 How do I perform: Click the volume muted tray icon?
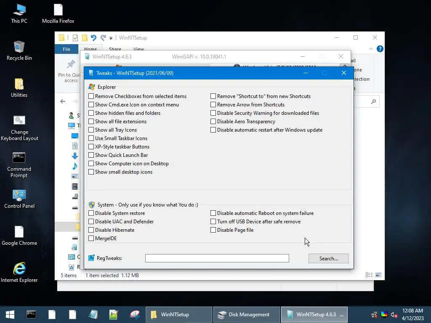[394, 315]
